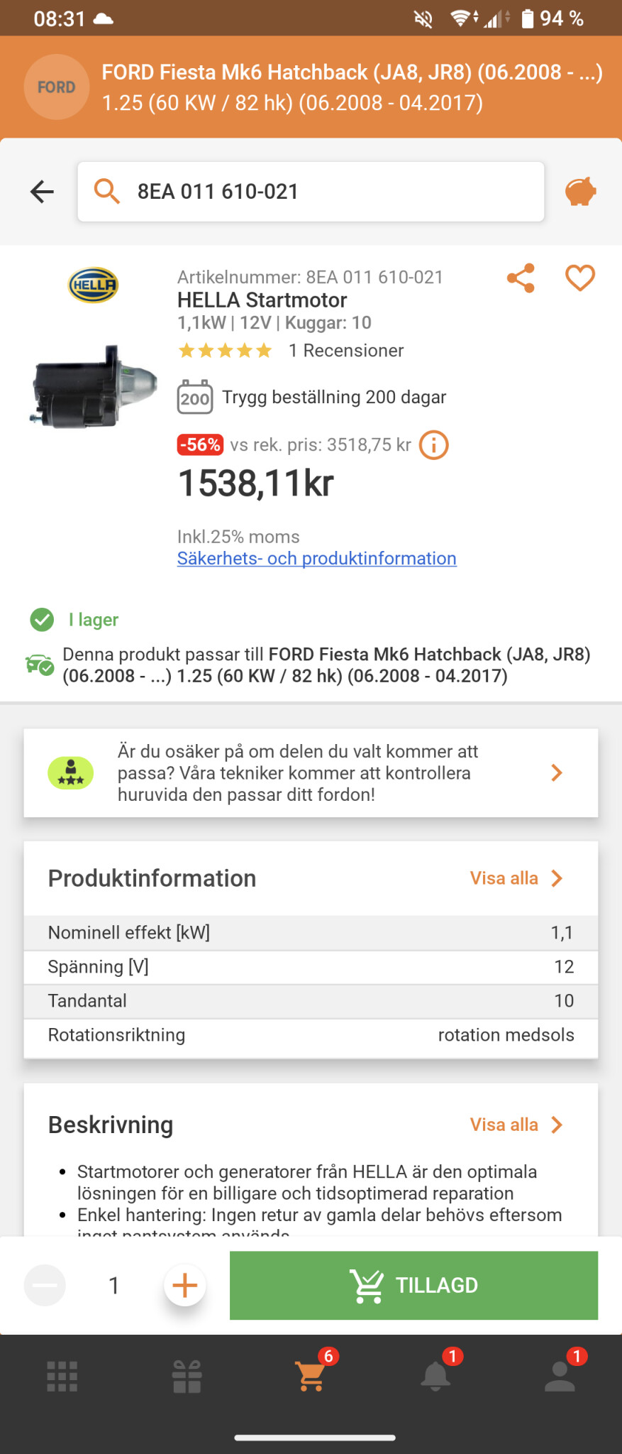Viewport: 622px width, 1454px height.
Task: Open the gift offers icon
Action: (x=187, y=1376)
